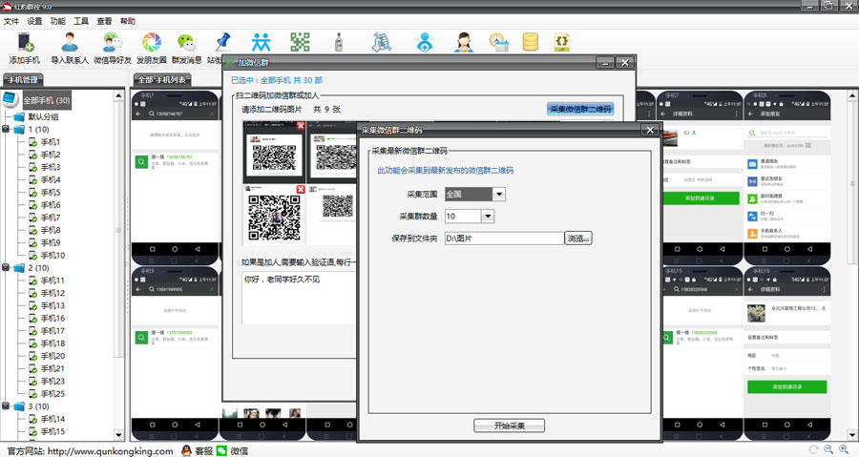859x457 pixels.
Task: Close the 采集微信群二维码 dialog
Action: pos(650,130)
